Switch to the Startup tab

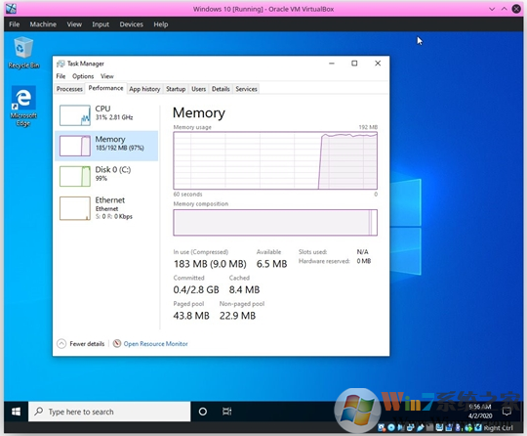[176, 89]
